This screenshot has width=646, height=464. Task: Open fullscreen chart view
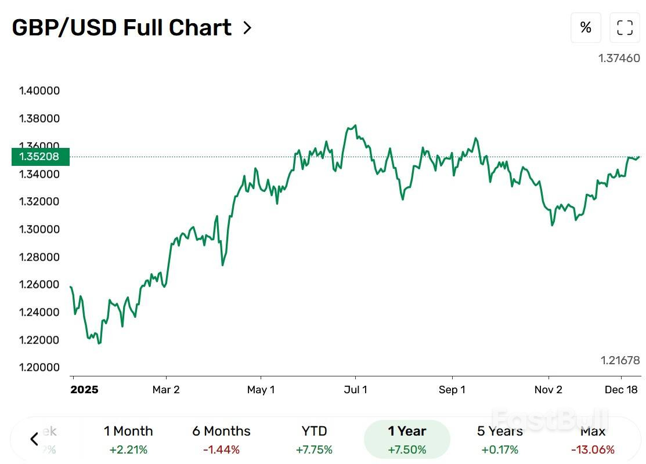click(x=624, y=27)
